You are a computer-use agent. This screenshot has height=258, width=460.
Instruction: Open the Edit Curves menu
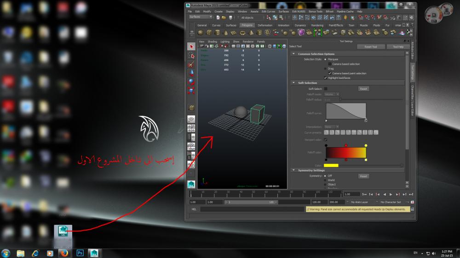(269, 11)
